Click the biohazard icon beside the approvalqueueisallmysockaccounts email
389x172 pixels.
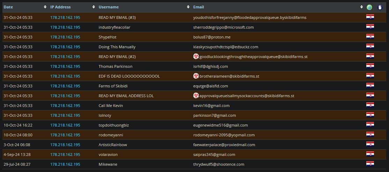coord(196,95)
